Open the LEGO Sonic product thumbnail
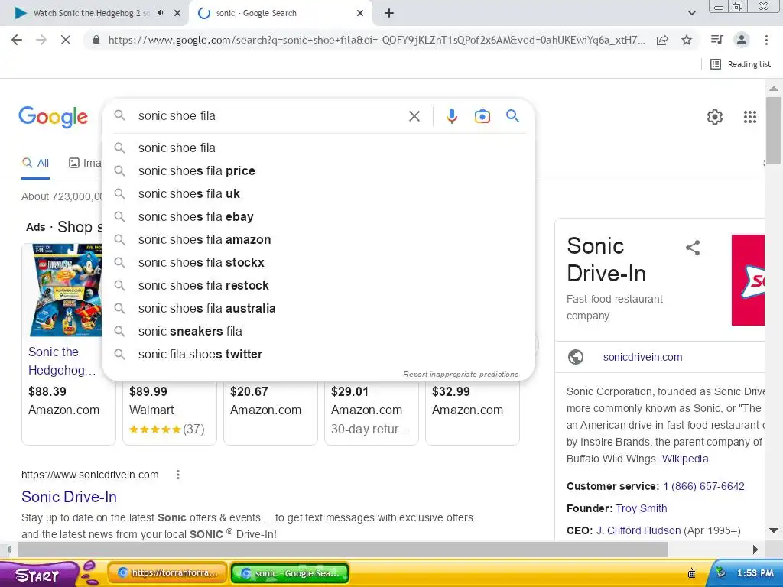The image size is (783, 587). coord(65,290)
